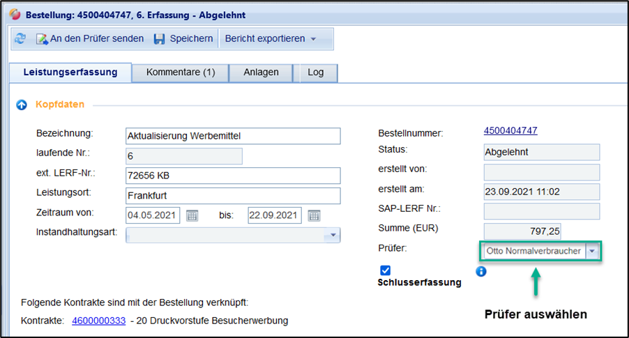Click the Leistungsort field containing Frankfurt
The height and width of the screenshot is (338, 629).
coord(232,196)
